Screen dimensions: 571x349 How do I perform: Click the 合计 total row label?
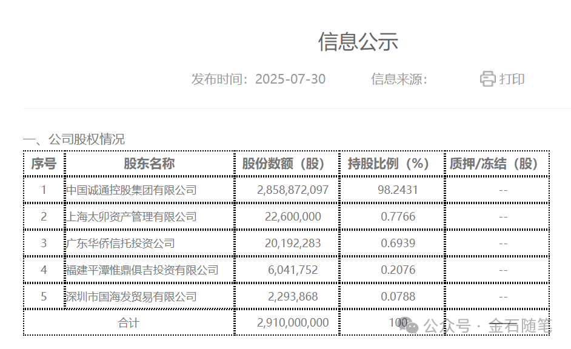click(x=129, y=323)
